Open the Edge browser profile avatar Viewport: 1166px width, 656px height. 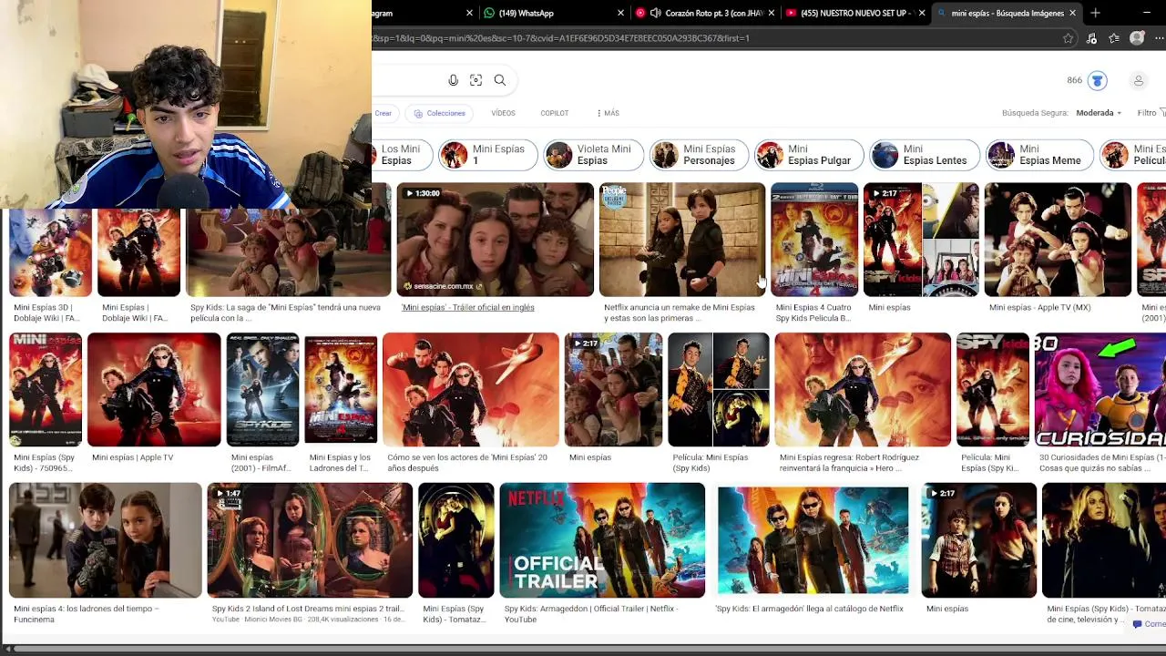(x=1137, y=38)
